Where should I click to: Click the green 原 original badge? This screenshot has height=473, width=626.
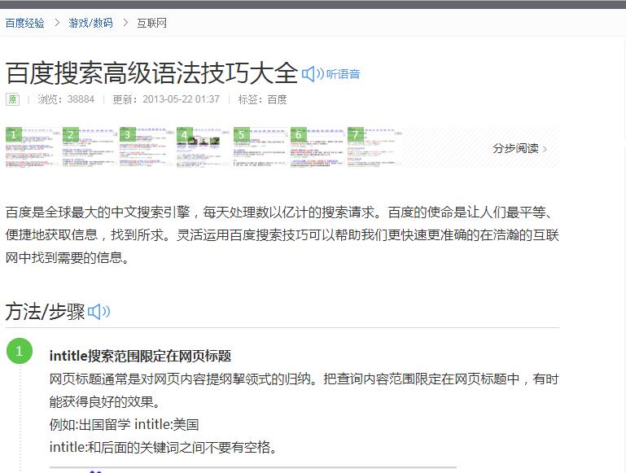point(12,99)
